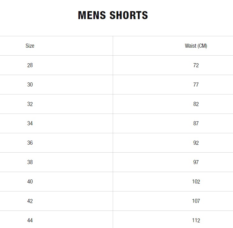Click the waist value 97
The width and height of the screenshot is (233, 228).
pyautogui.click(x=196, y=162)
